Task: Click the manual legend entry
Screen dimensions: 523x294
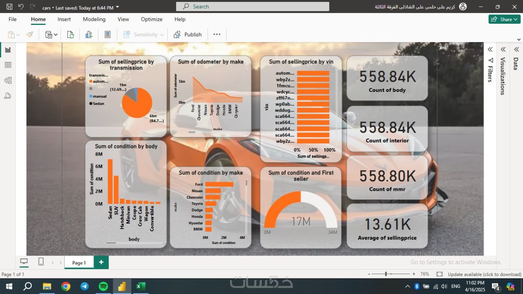Action: [98, 97]
